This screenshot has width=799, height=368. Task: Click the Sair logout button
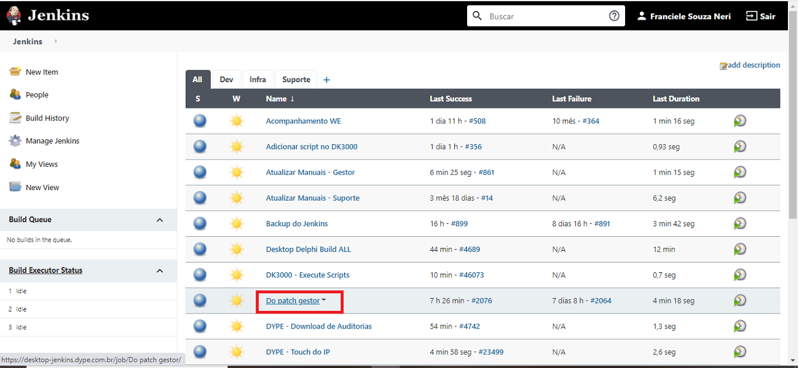[761, 16]
